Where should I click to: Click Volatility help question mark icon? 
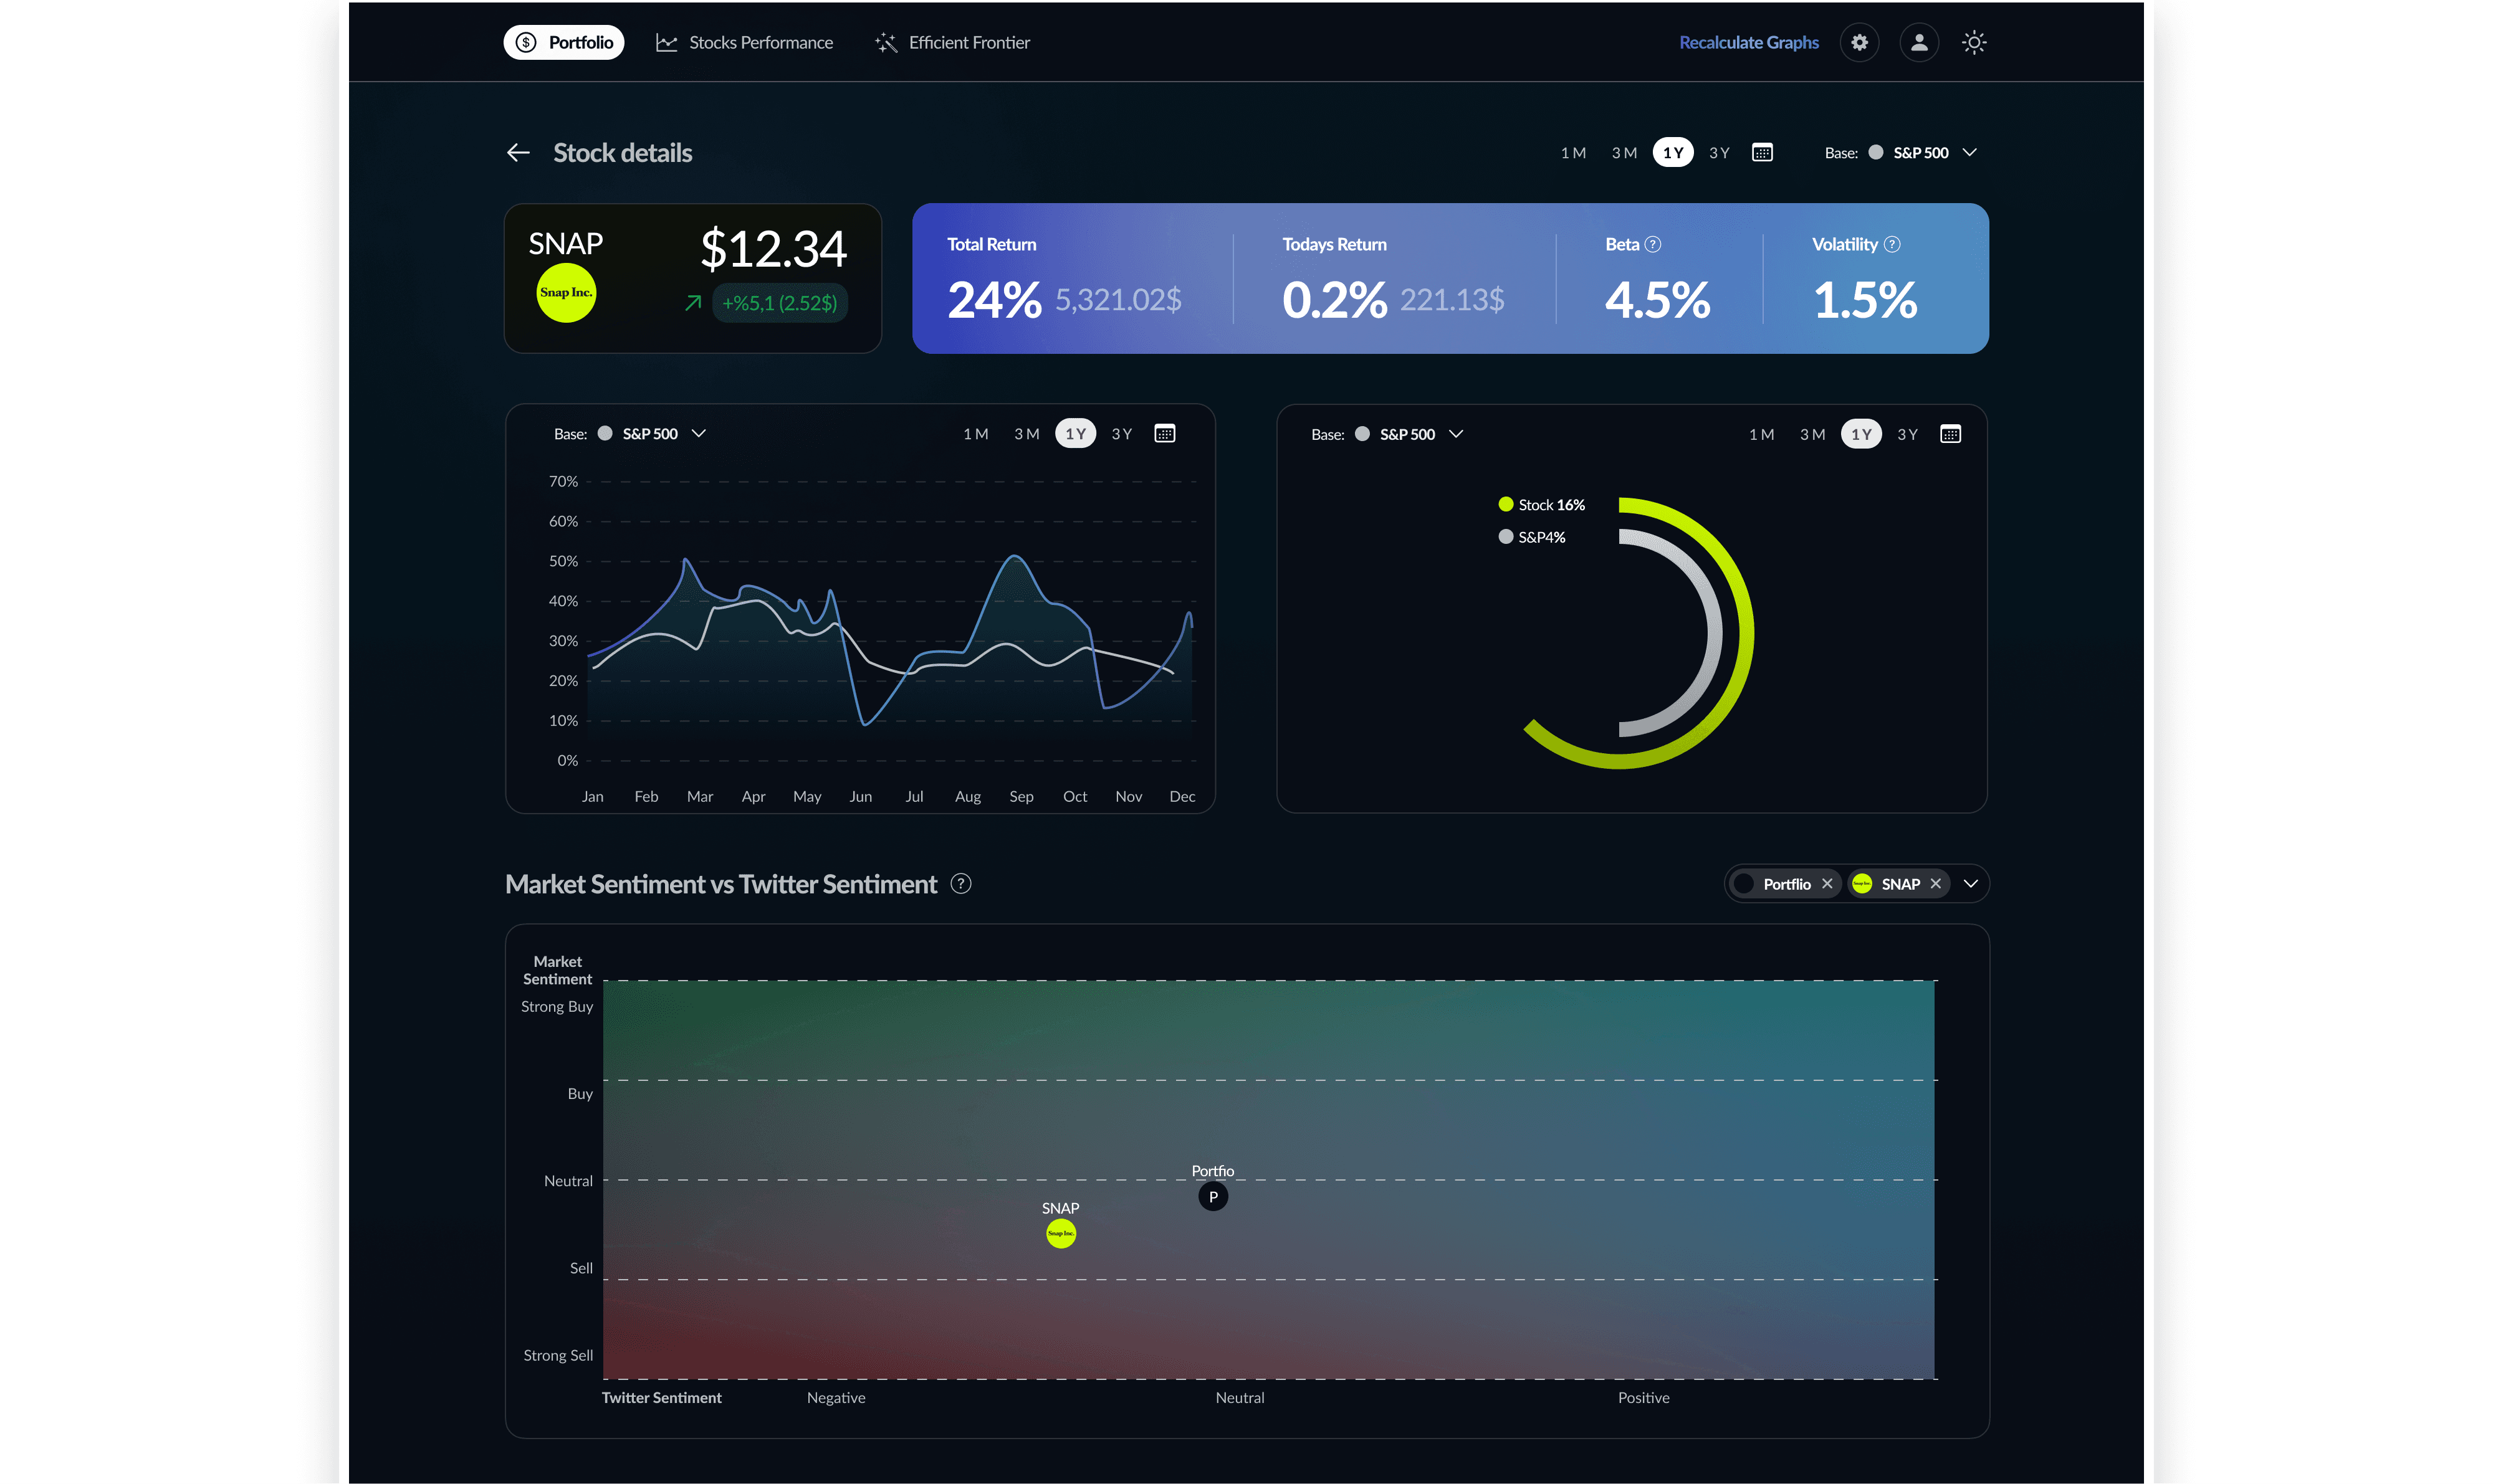tap(1892, 245)
